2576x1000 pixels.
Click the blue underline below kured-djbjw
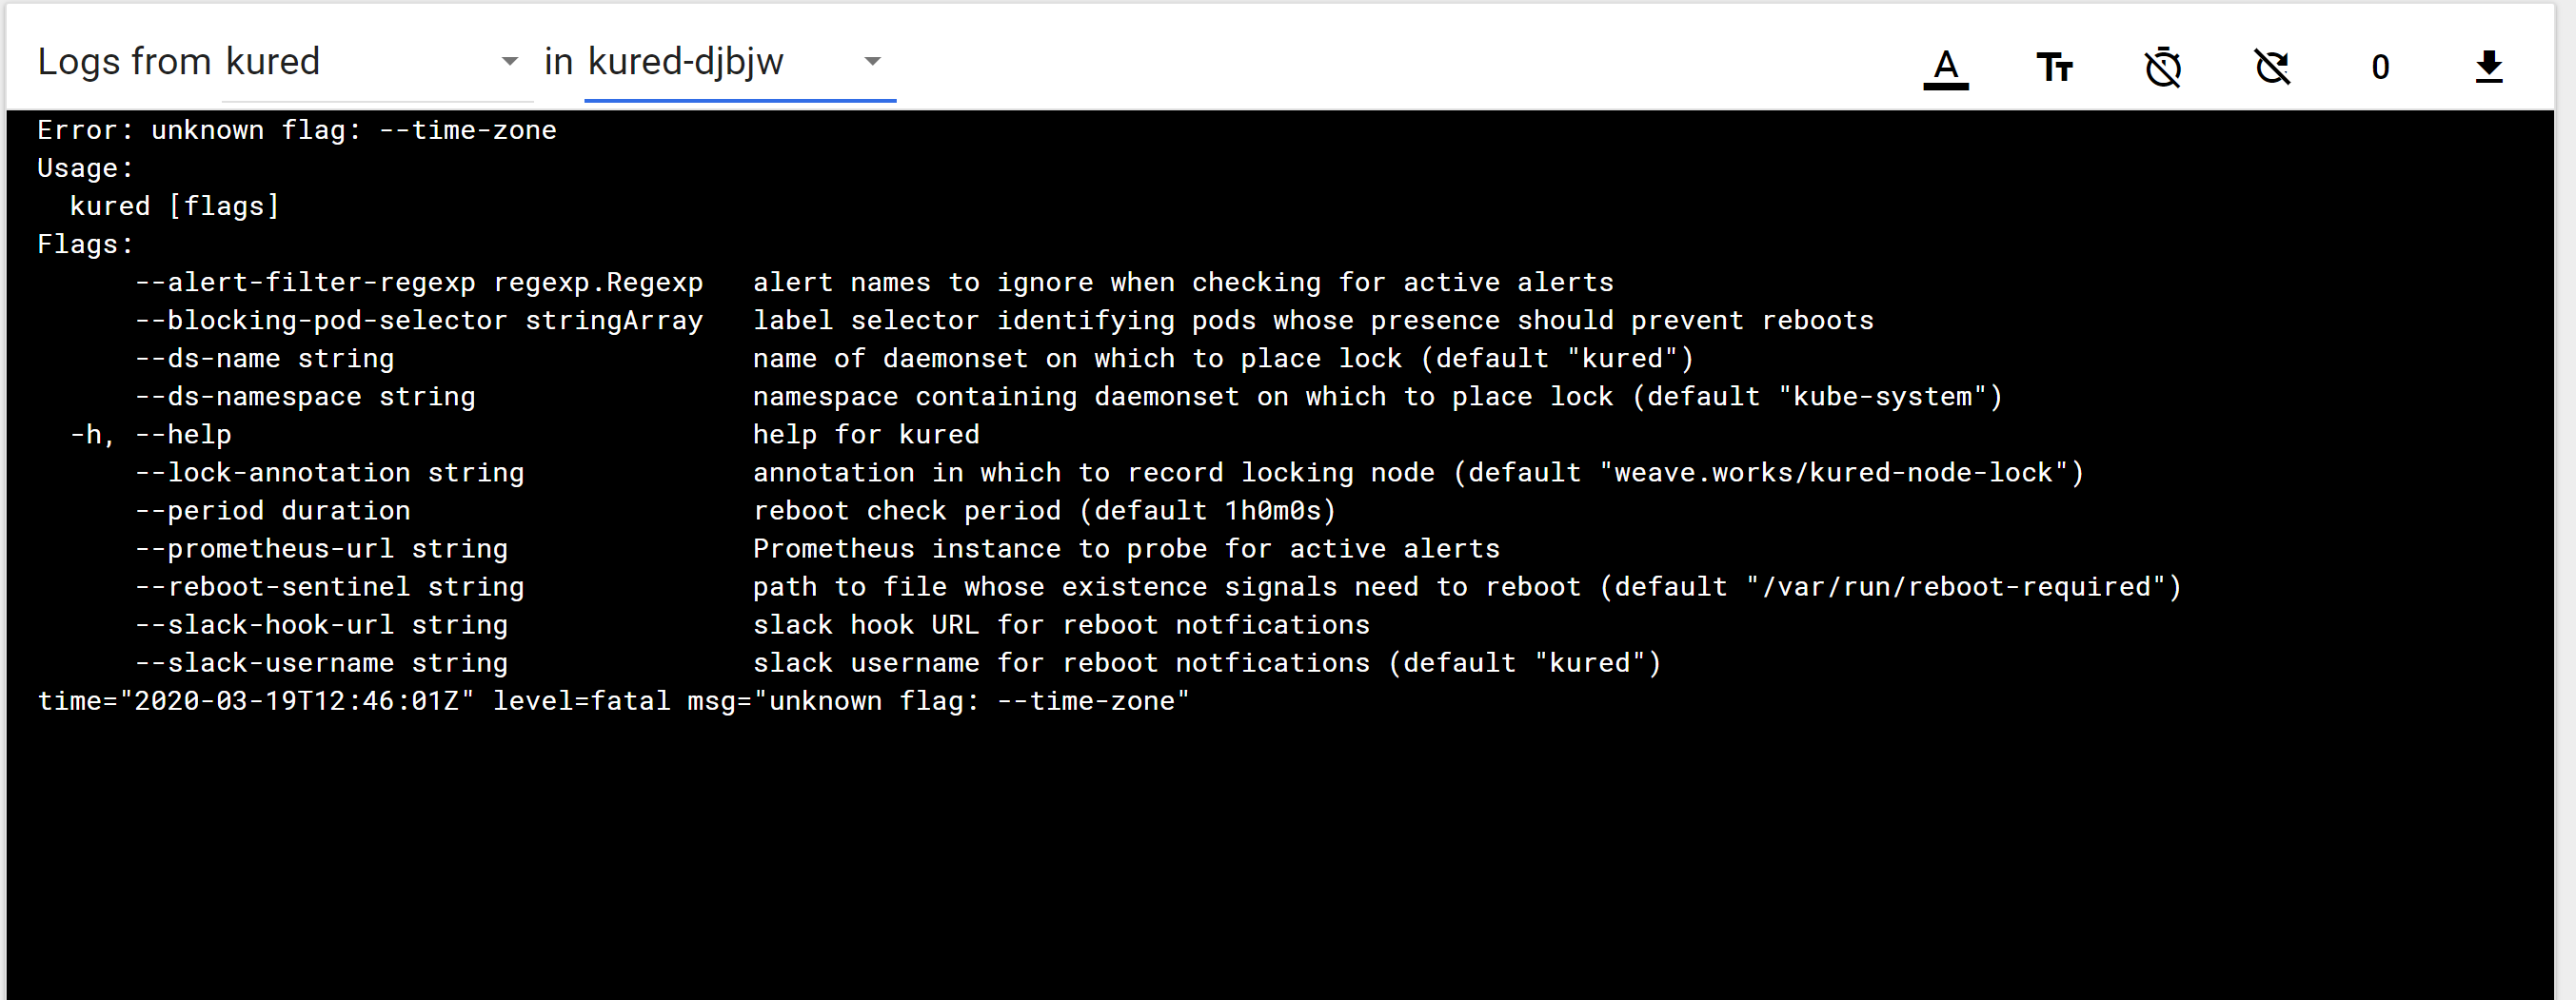click(740, 99)
